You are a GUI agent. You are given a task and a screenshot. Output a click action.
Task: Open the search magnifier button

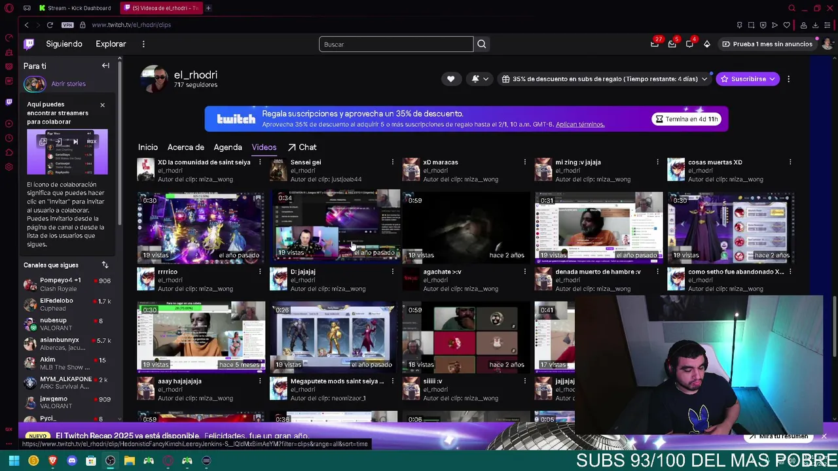[x=482, y=44]
